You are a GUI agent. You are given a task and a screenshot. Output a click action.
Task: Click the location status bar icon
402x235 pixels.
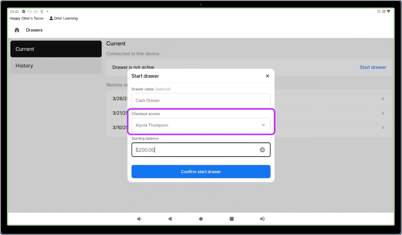click(42, 12)
